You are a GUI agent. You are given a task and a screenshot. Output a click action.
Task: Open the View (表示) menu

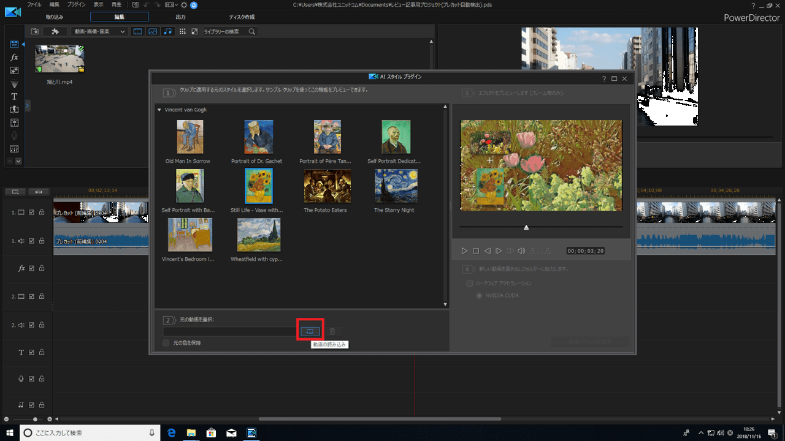98,4
